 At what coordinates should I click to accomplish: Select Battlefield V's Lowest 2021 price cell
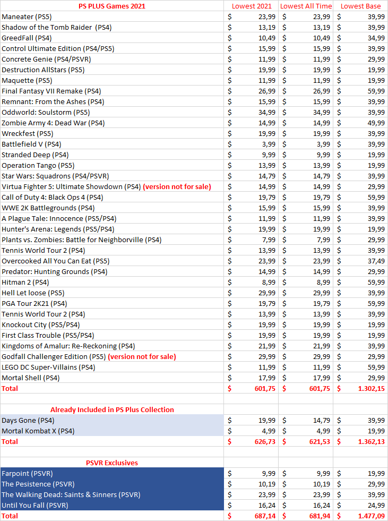click(252, 144)
